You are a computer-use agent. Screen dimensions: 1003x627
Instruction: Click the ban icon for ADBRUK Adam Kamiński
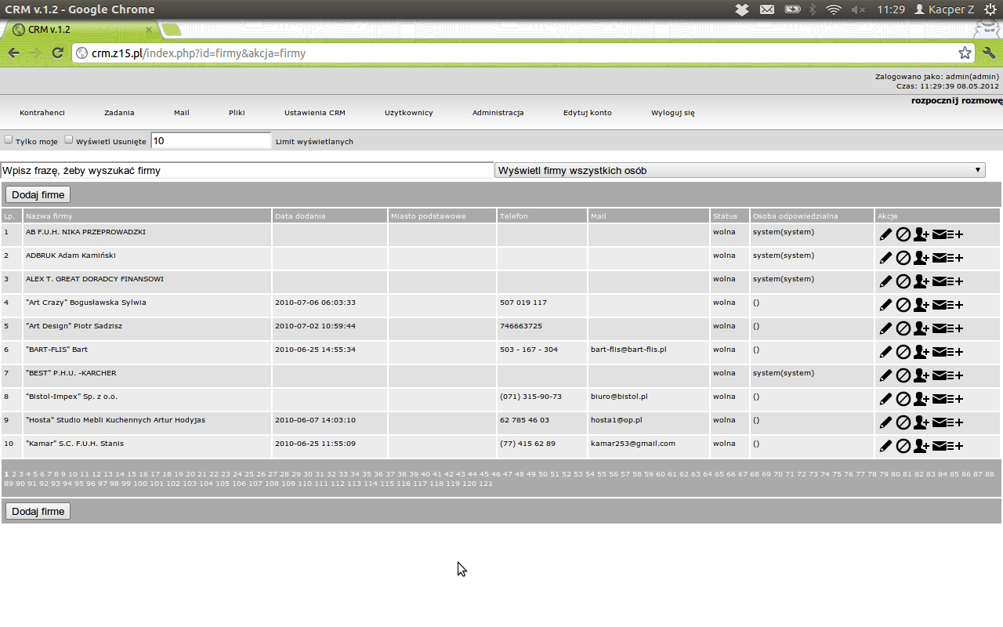tap(903, 258)
